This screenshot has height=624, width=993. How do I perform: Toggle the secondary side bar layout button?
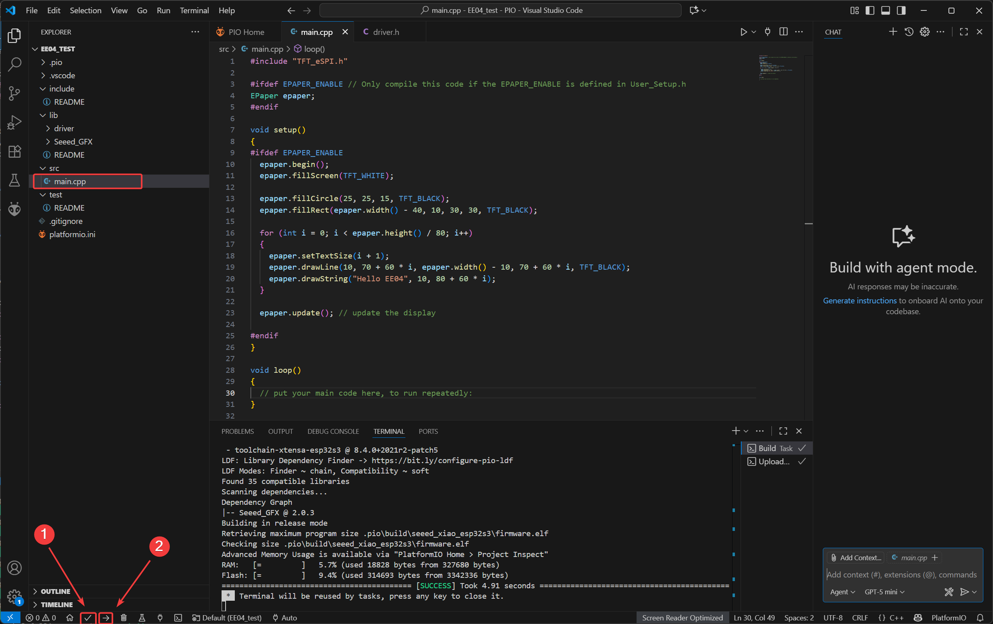point(901,10)
